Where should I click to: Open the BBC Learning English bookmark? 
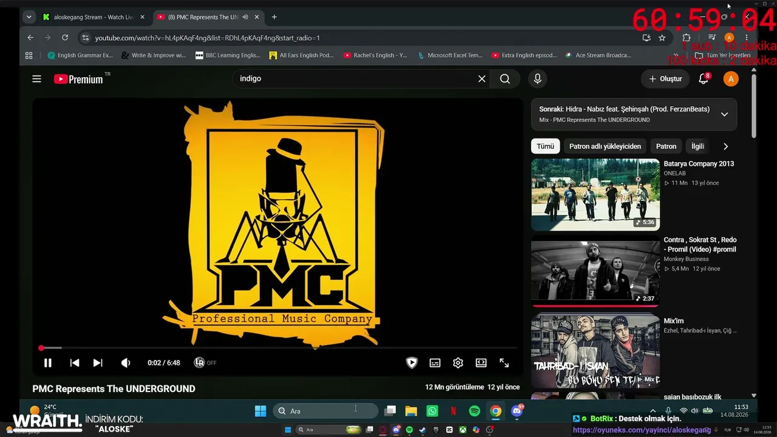pos(228,55)
